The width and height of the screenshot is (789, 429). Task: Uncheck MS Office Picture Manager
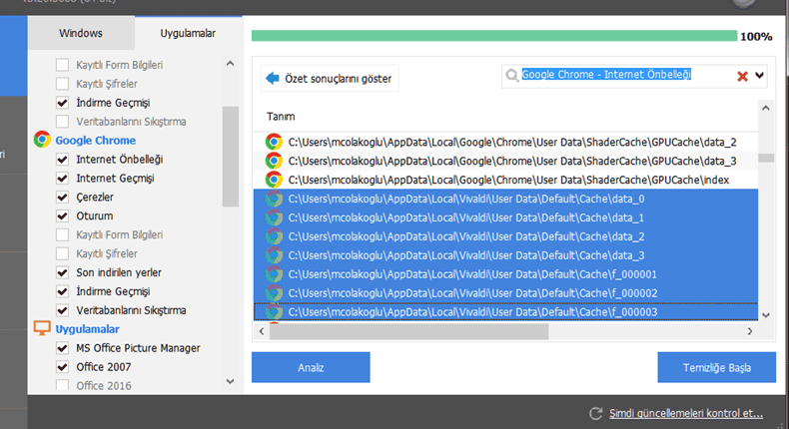click(x=62, y=348)
